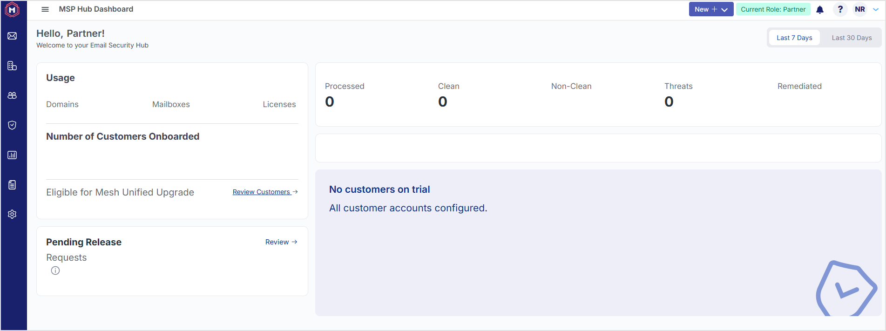Show Pending Release Requests info icon
Viewport: 886px width, 331px height.
coord(55,270)
